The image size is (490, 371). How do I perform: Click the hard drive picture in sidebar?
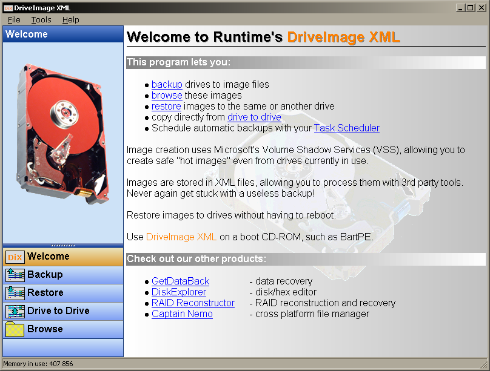[x=62, y=134]
